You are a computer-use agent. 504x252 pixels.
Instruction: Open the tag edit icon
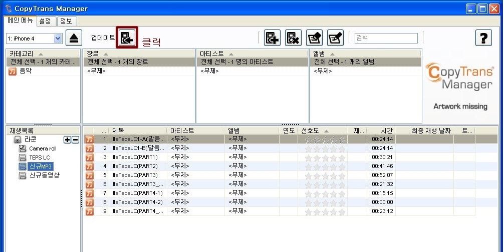coord(314,38)
